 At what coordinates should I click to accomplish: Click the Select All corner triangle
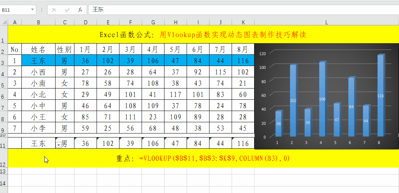point(4,22)
